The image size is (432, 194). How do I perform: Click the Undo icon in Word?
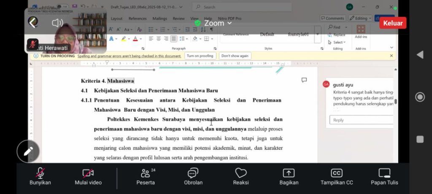point(83,7)
